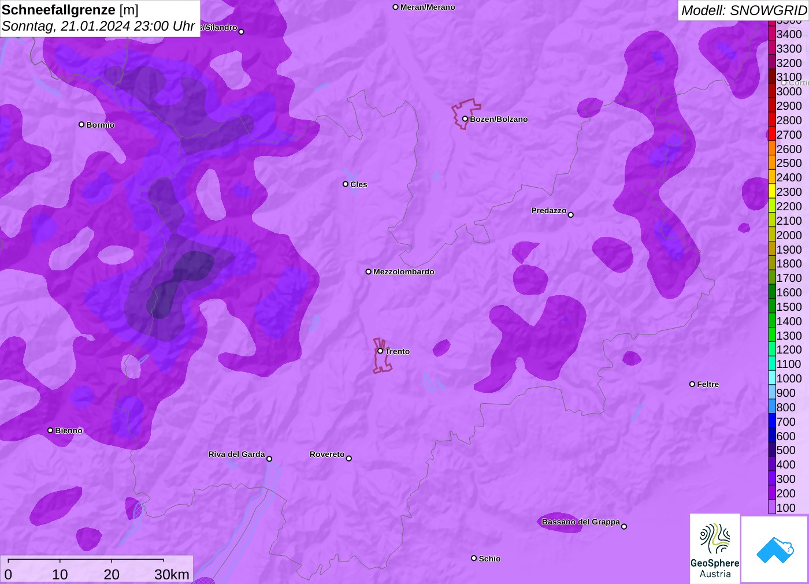The width and height of the screenshot is (809, 584).
Task: Click the 100 m legend color swatch
Action: click(x=772, y=508)
